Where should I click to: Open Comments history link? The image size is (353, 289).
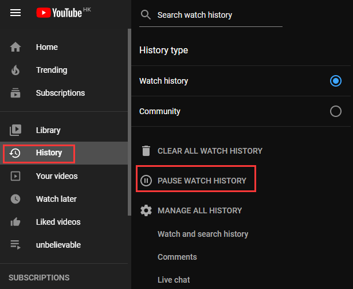177,257
